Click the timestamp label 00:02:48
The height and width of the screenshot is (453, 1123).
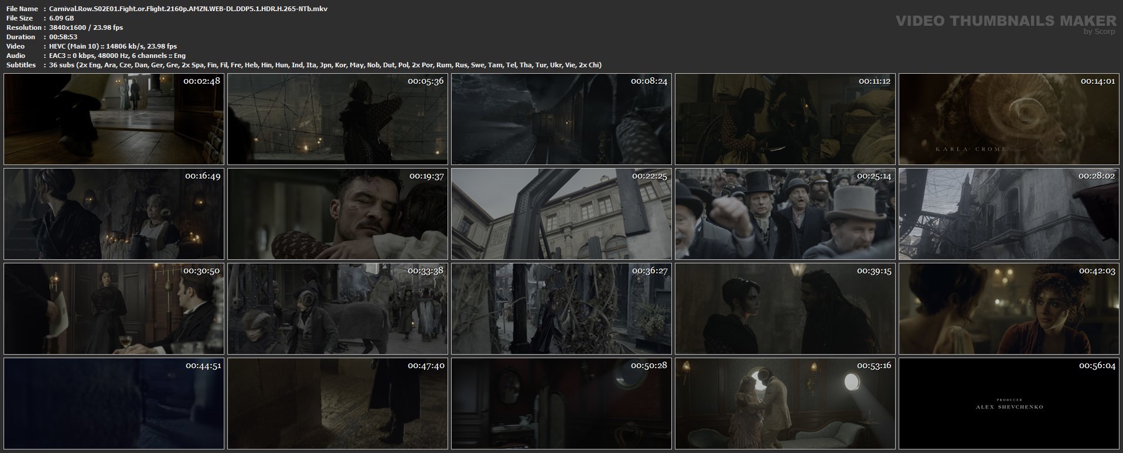coord(202,81)
